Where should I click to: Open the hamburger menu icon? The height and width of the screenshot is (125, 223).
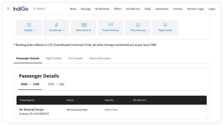click(x=8, y=9)
